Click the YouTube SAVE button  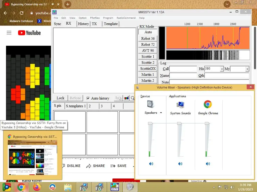tap(118, 166)
